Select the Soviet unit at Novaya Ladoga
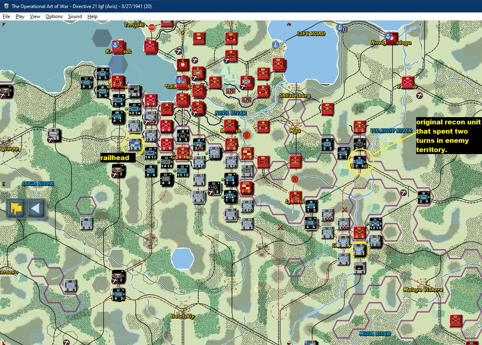 tap(391, 39)
